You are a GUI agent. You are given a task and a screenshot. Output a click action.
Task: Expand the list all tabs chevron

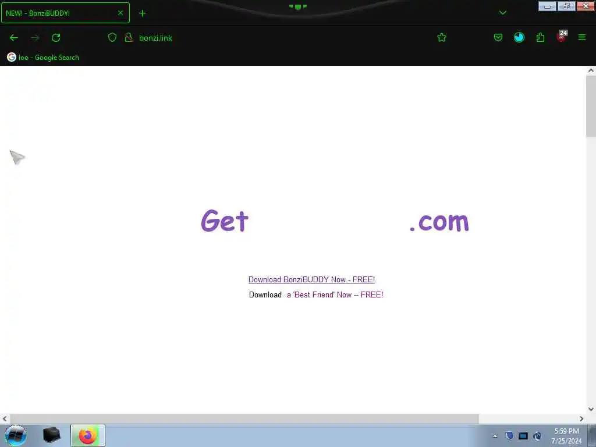(502, 13)
